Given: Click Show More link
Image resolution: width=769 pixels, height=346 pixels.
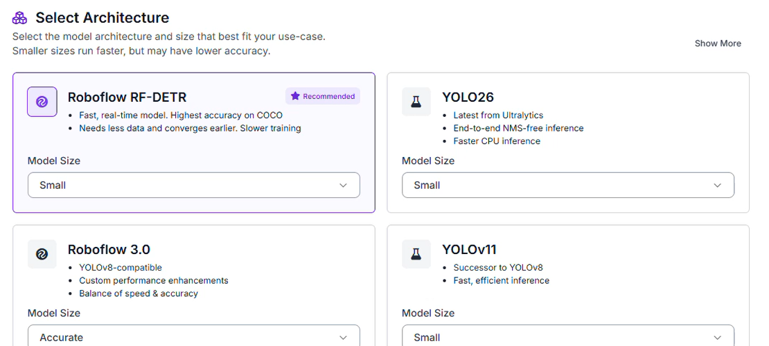Looking at the screenshot, I should (x=718, y=43).
